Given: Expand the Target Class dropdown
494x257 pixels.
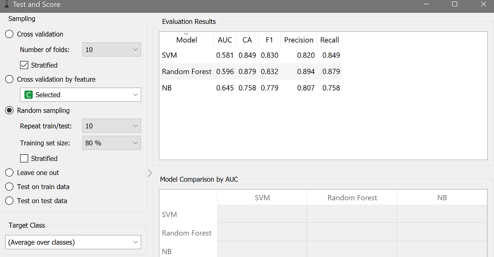Looking at the screenshot, I should coord(73,242).
